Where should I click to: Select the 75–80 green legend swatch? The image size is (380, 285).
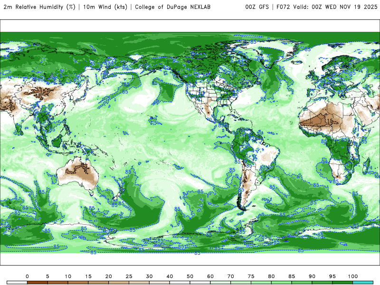click(x=261, y=283)
